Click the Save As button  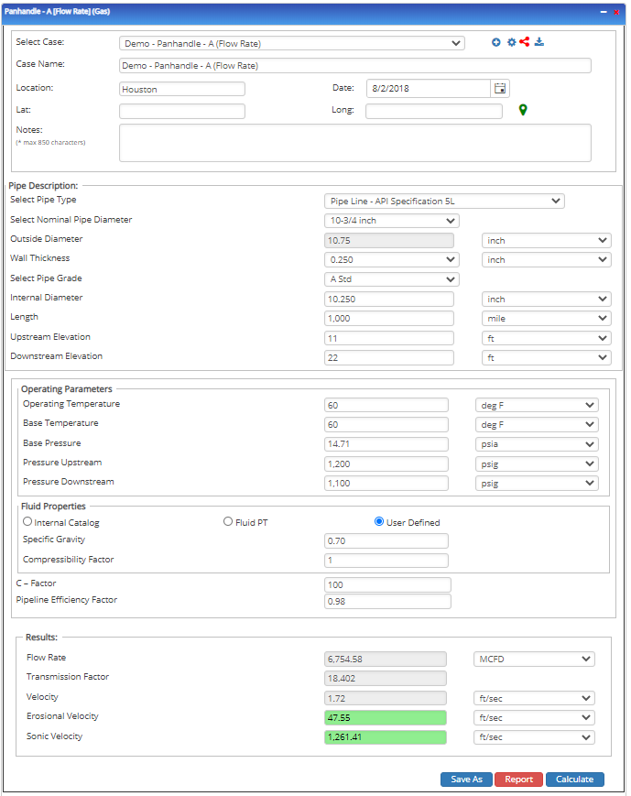466,779
